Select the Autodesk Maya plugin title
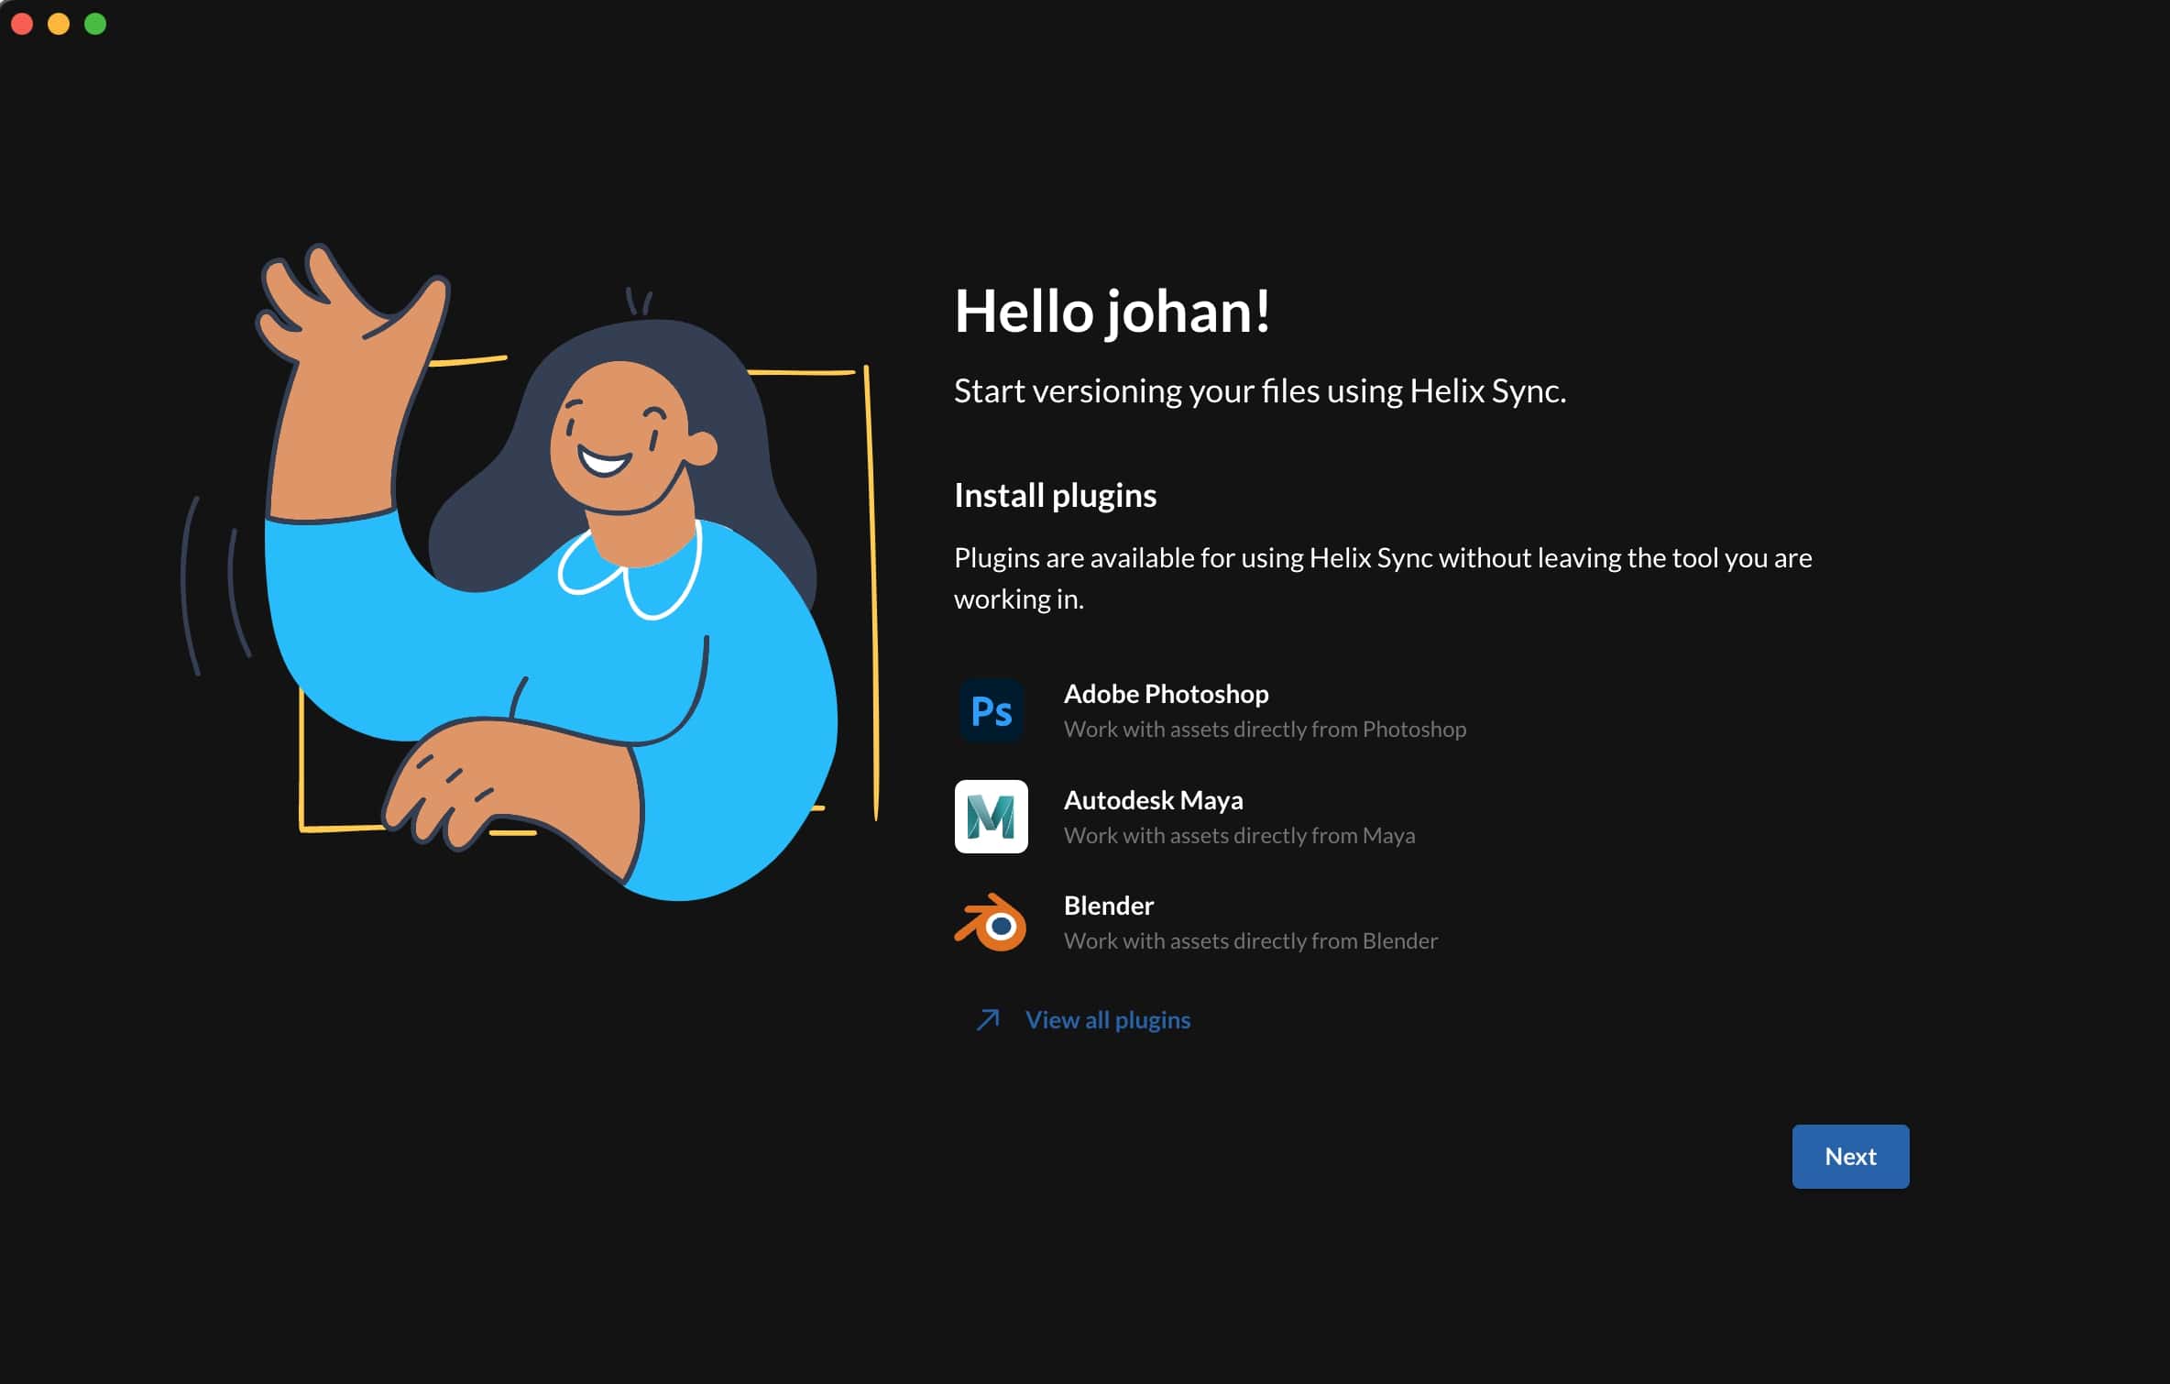The height and width of the screenshot is (1384, 2170). click(x=1153, y=800)
